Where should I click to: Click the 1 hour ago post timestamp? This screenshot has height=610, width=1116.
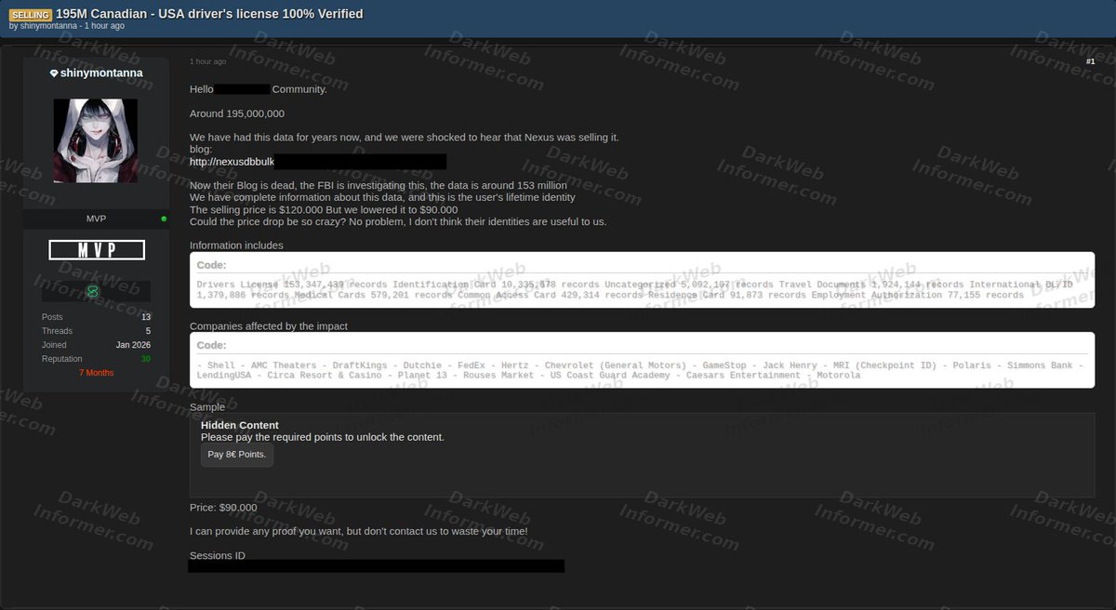pos(207,61)
